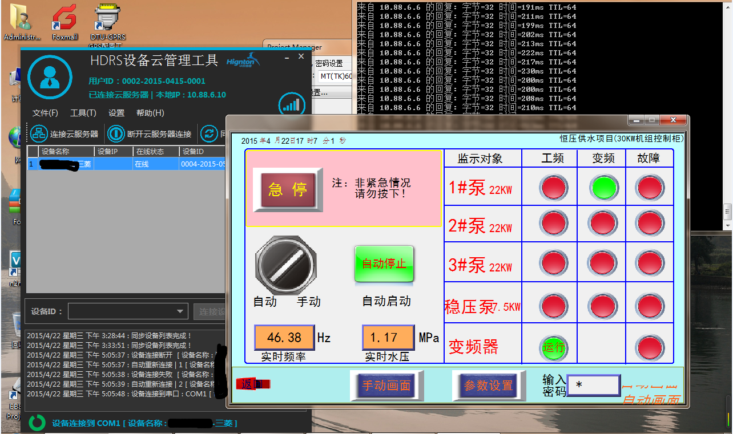Click the signal strength bars icon
The image size is (733, 434).
(291, 104)
